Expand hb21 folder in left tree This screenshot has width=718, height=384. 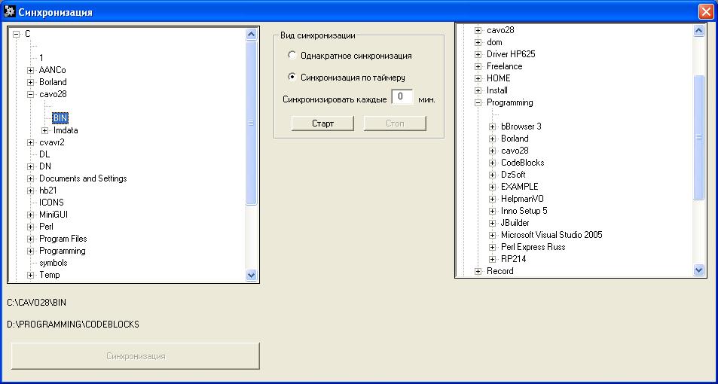(x=31, y=190)
